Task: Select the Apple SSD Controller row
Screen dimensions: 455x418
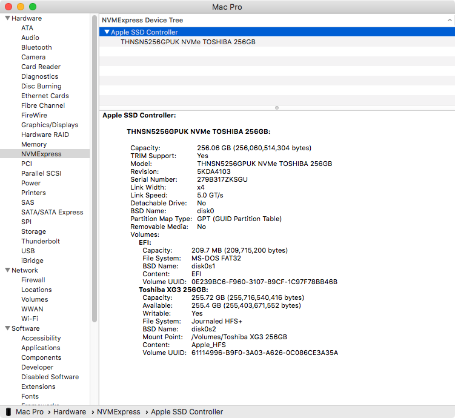Action: pyautogui.click(x=277, y=32)
